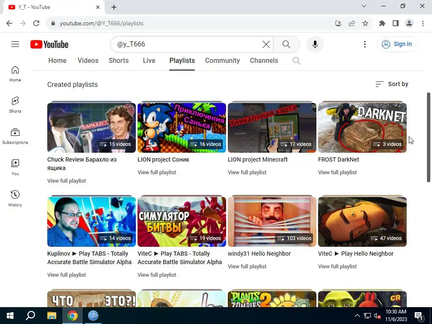Click install app icon in address bar

(338, 24)
